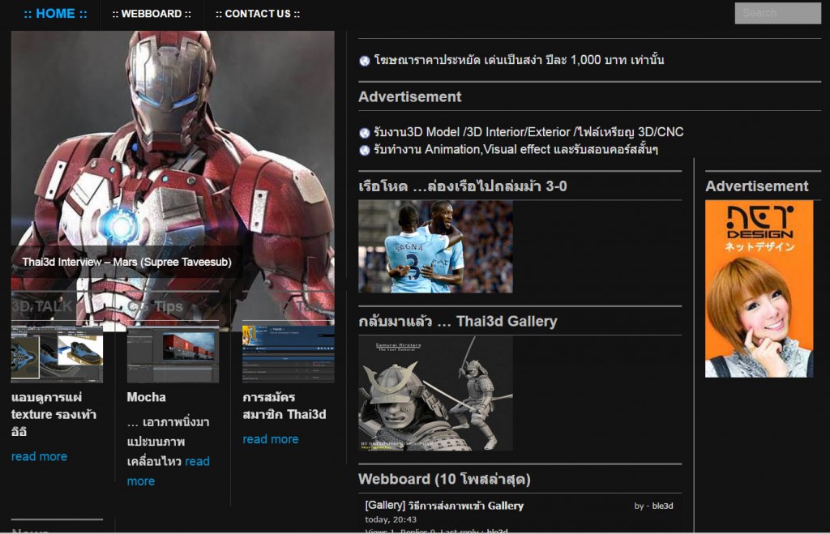Open [Gallery] วิธีการส่งภาพเข้า Gallery post
Image resolution: width=830 pixels, height=534 pixels.
coord(444,506)
